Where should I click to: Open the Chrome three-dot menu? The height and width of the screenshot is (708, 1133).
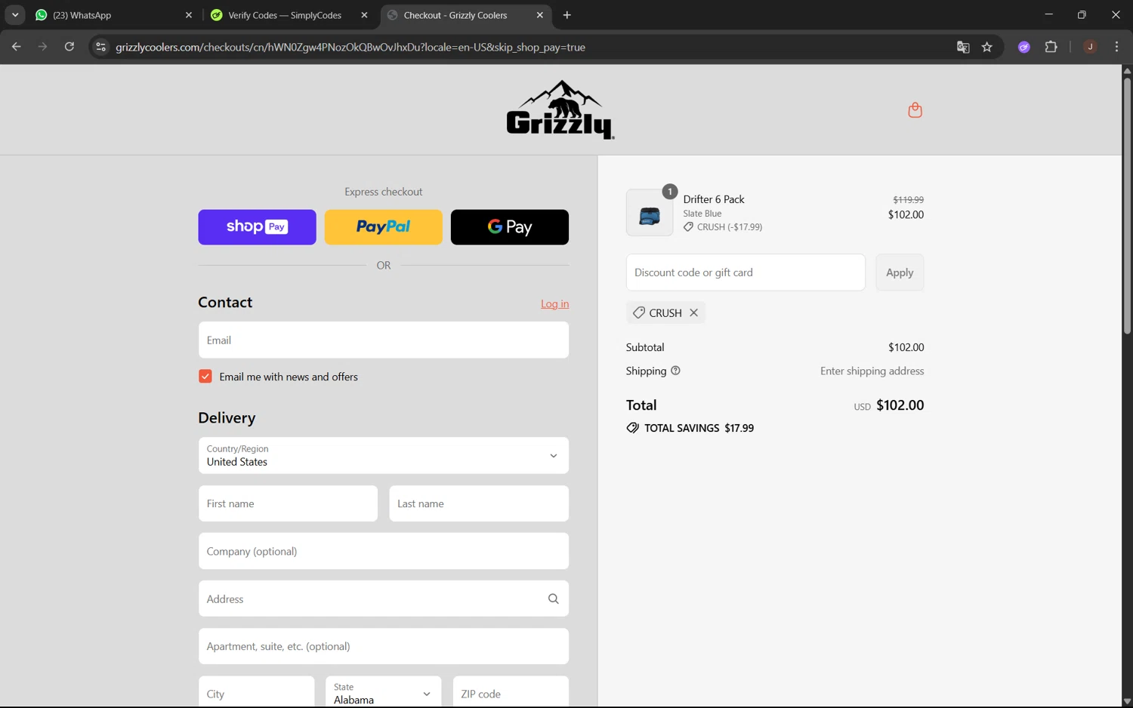[1116, 47]
